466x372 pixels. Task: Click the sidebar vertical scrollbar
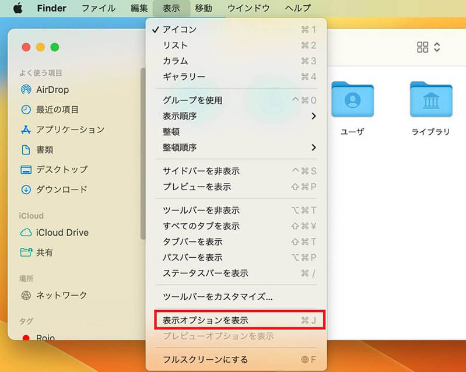[x=143, y=153]
